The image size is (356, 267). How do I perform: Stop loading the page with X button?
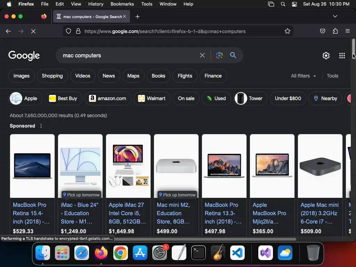coord(33,31)
